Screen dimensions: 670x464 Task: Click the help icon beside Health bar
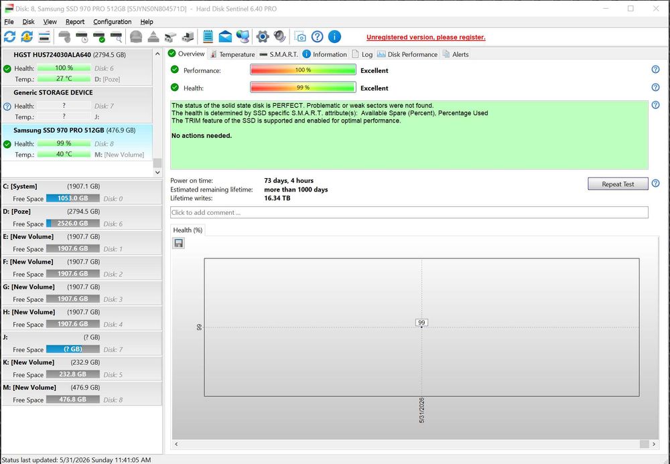[655, 87]
